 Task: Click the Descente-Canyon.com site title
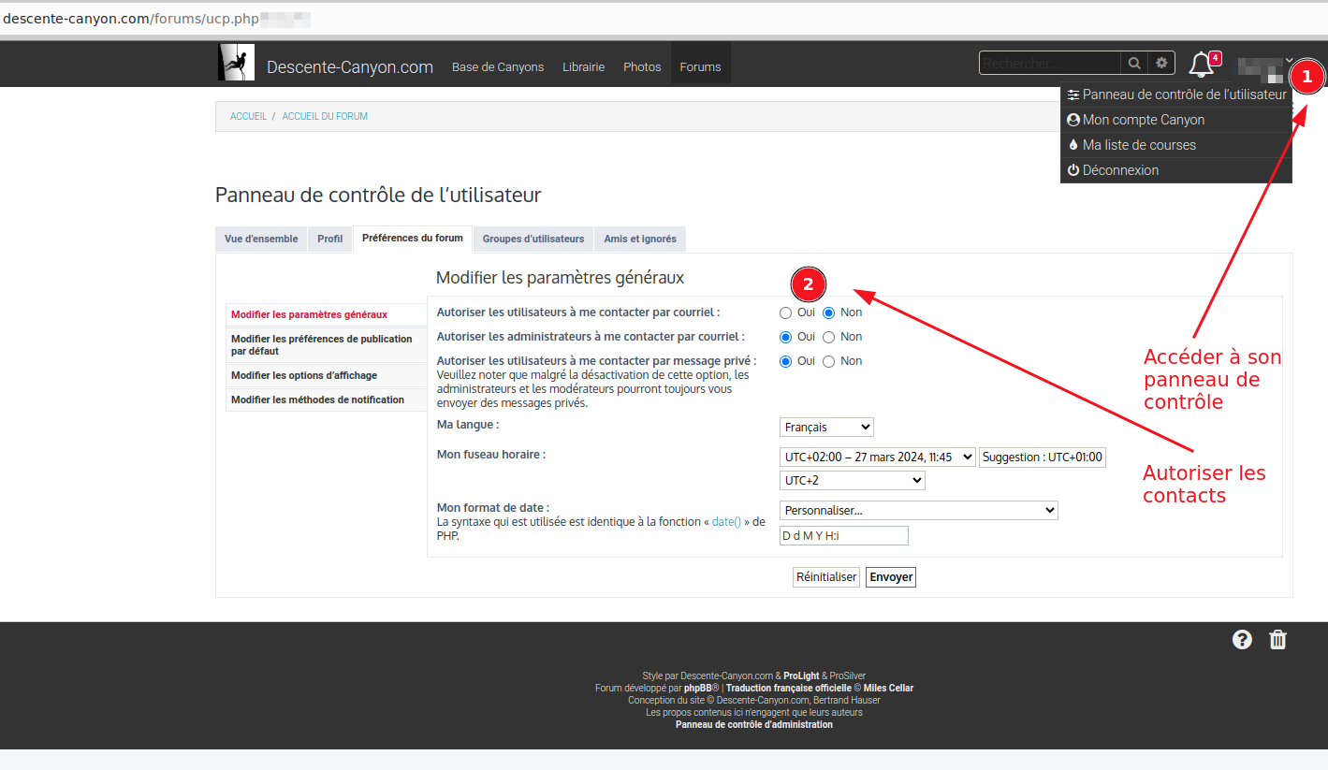pyautogui.click(x=350, y=67)
